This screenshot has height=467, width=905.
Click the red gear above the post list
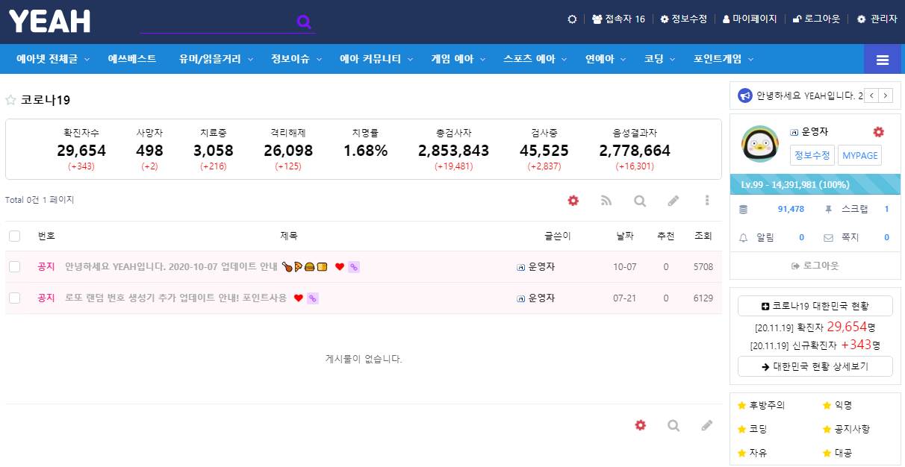click(x=573, y=201)
